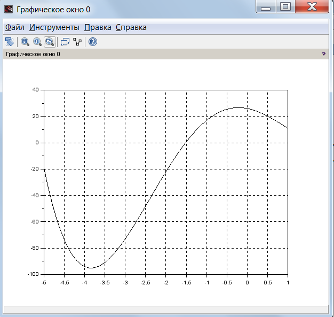Click the y-axis label '-60'
The image size is (334, 317).
pyautogui.click(x=35, y=222)
